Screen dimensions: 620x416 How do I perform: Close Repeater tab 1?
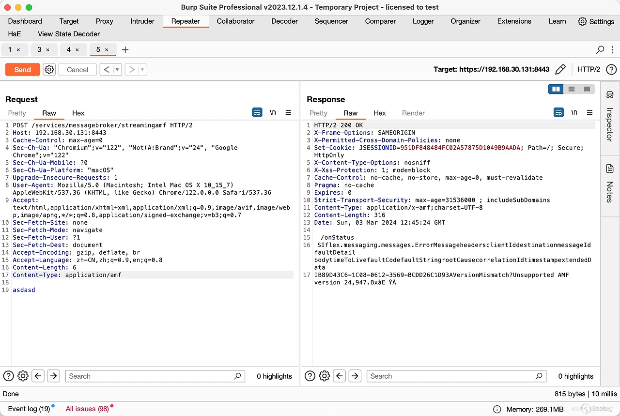18,50
